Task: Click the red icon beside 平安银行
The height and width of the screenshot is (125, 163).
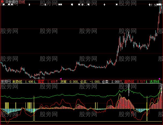Action: pyautogui.click(x=2, y=2)
